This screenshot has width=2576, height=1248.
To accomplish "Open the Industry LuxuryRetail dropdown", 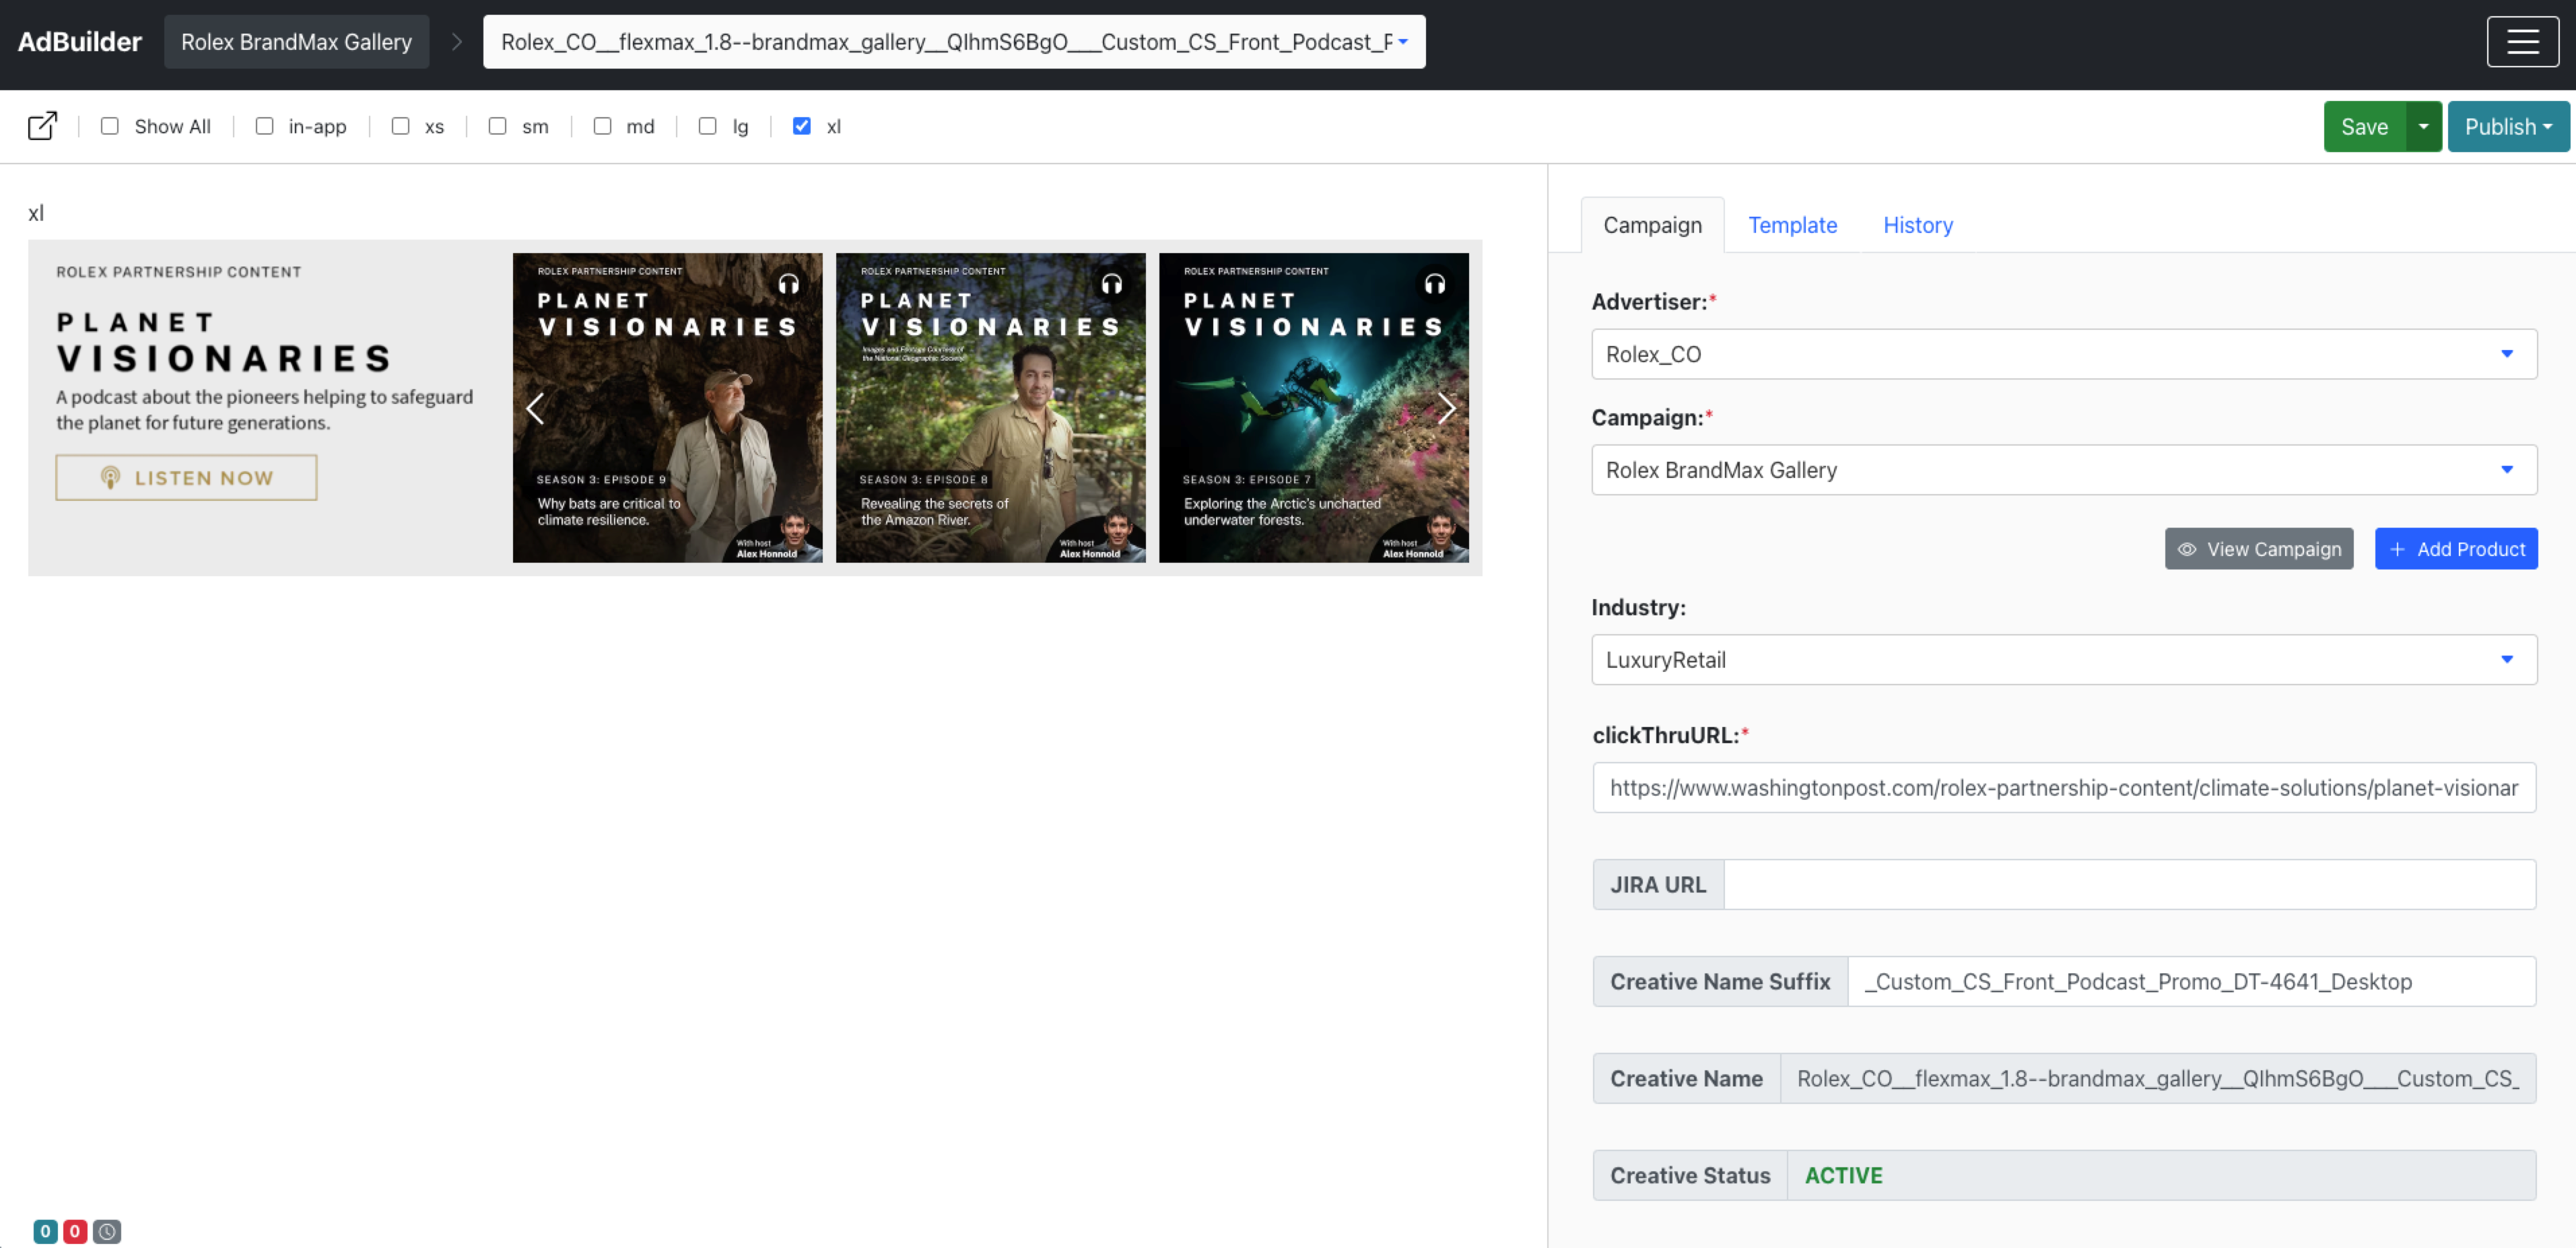I will click(x=2063, y=660).
